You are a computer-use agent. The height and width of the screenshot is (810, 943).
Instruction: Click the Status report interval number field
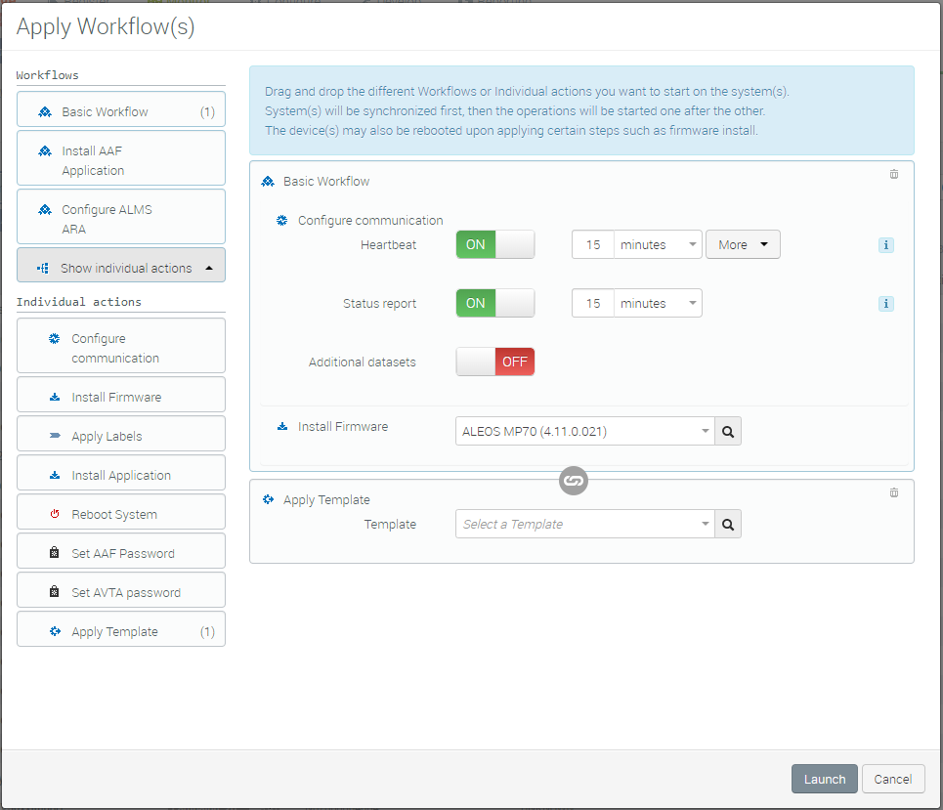[x=593, y=304]
